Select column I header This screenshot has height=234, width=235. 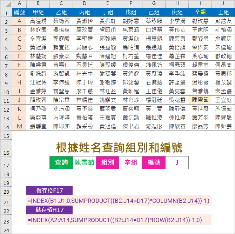(200, 4)
